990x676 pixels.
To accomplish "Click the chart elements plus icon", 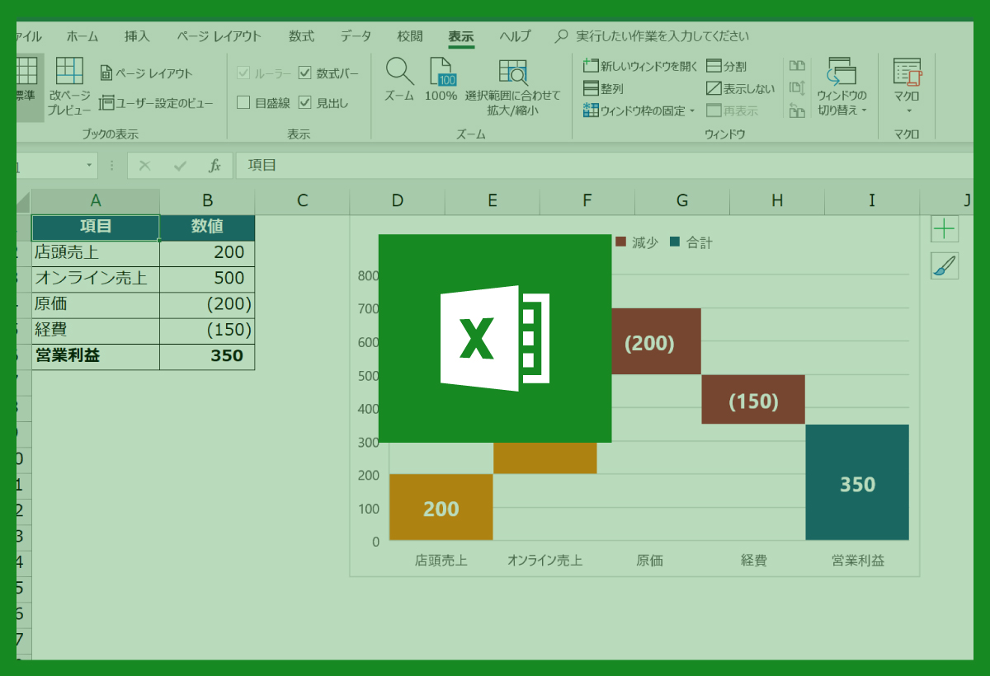I will coord(944,228).
